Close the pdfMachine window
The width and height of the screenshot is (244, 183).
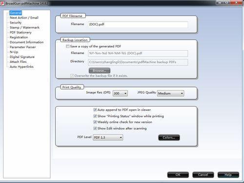[x=236, y=2]
